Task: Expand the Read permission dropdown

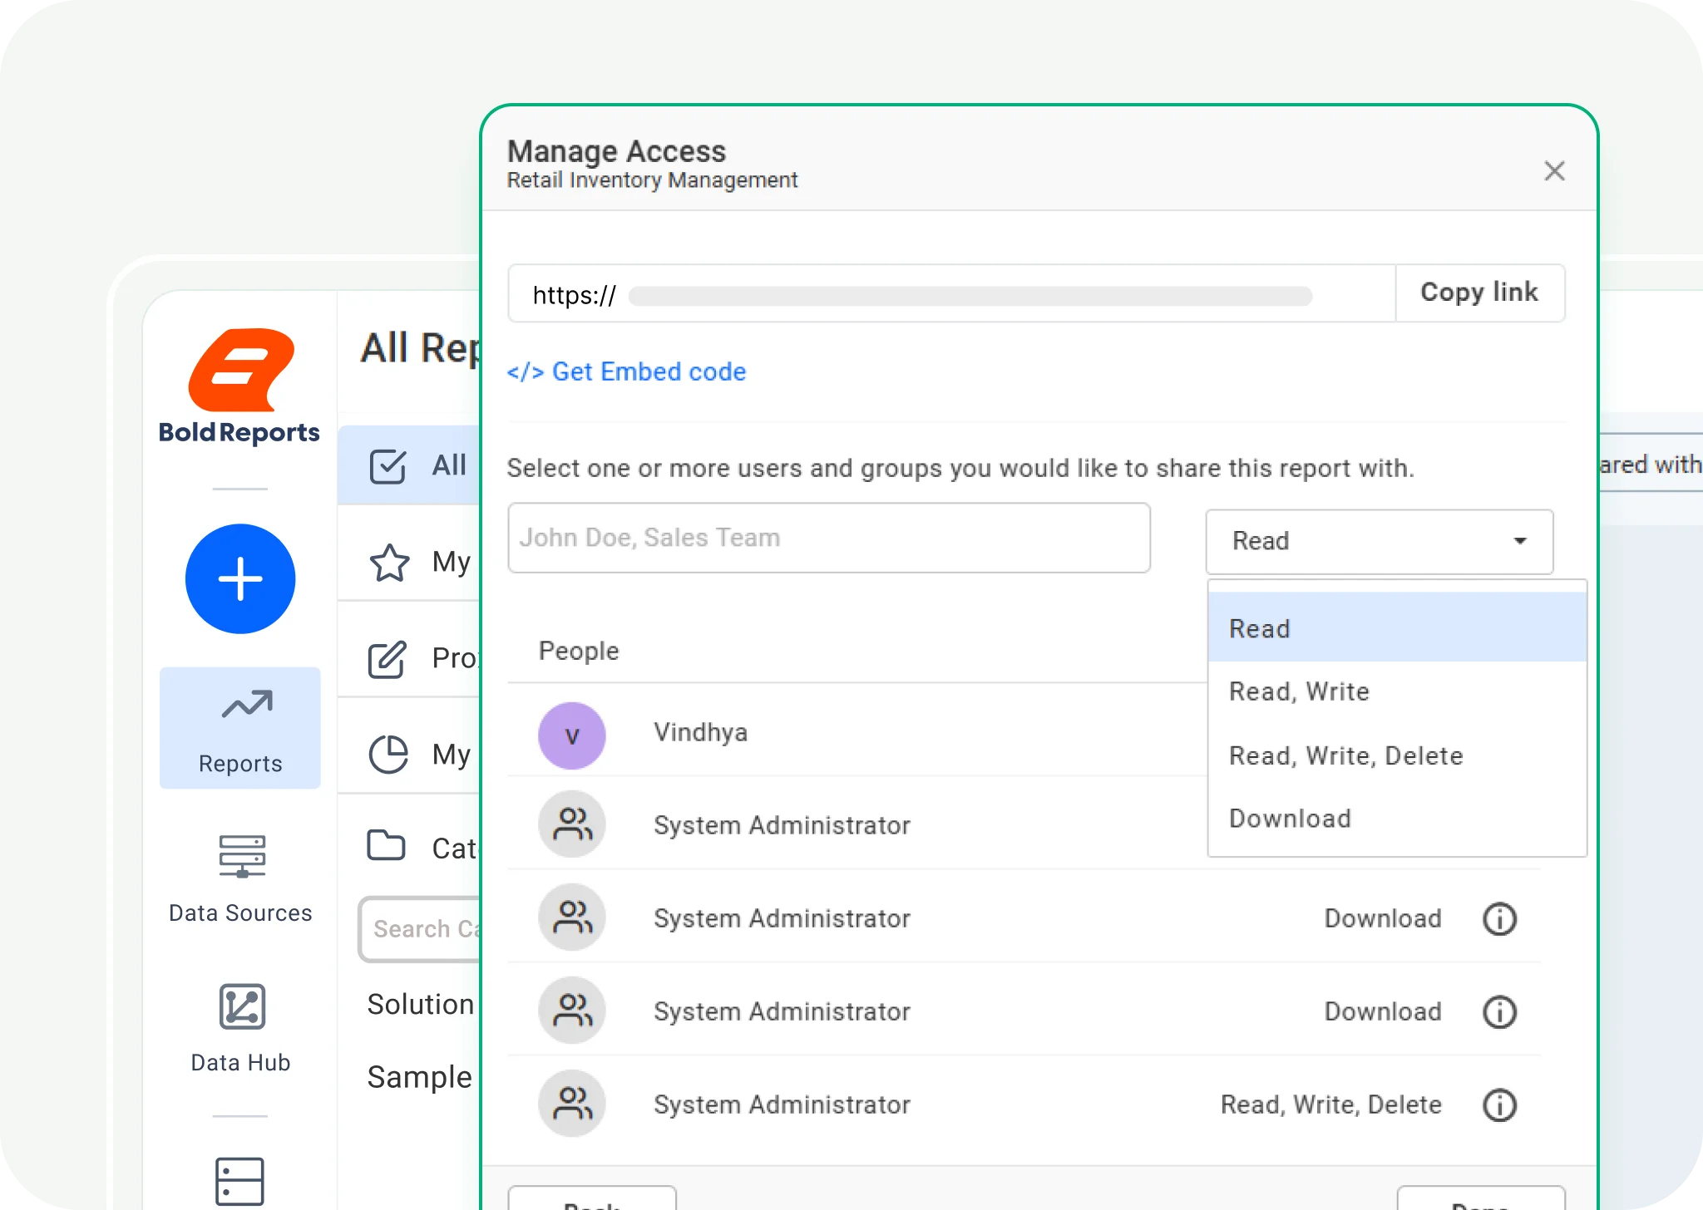Action: 1379,541
